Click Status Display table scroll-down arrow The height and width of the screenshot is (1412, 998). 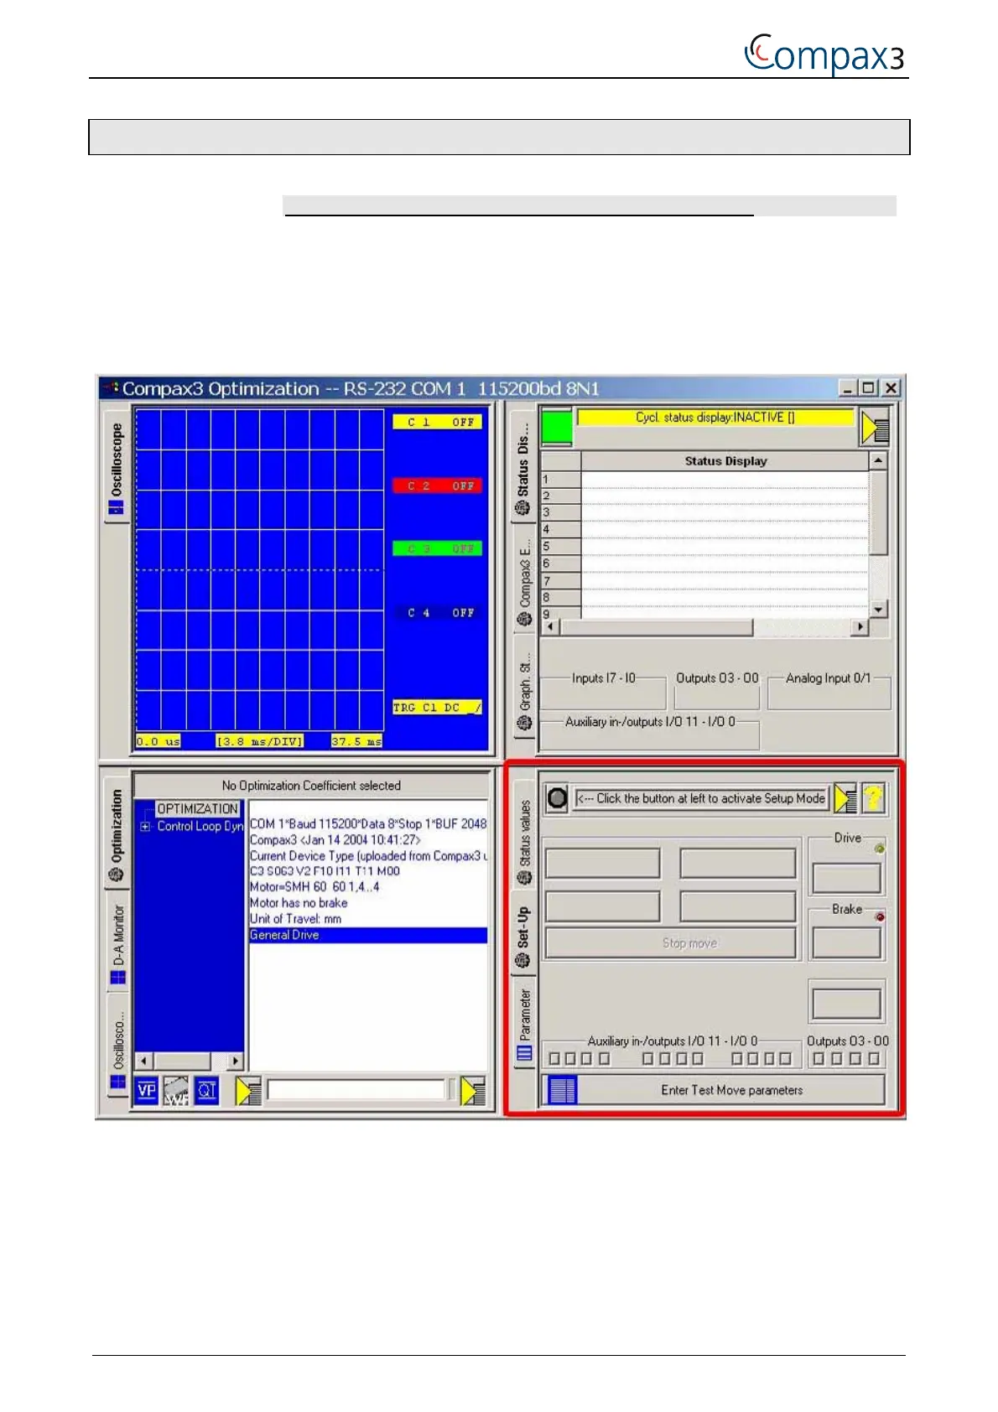(878, 610)
